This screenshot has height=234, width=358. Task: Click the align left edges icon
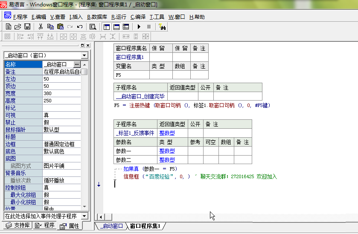point(21,37)
